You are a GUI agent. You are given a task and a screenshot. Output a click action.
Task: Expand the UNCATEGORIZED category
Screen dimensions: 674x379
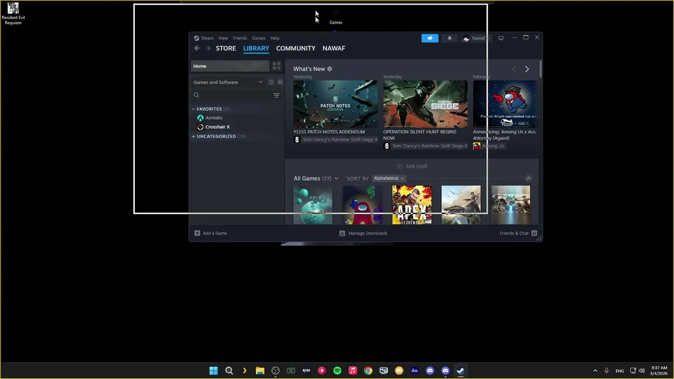[x=219, y=136]
